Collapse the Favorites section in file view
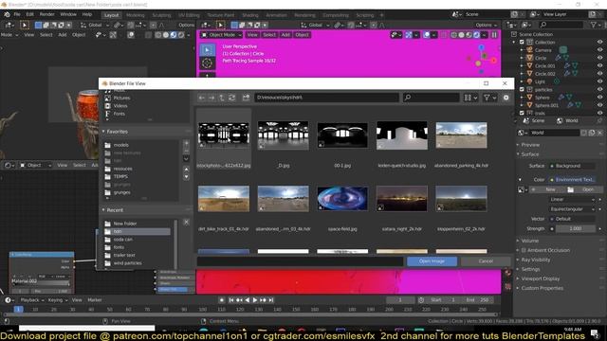This screenshot has height=341, width=607. [103, 132]
